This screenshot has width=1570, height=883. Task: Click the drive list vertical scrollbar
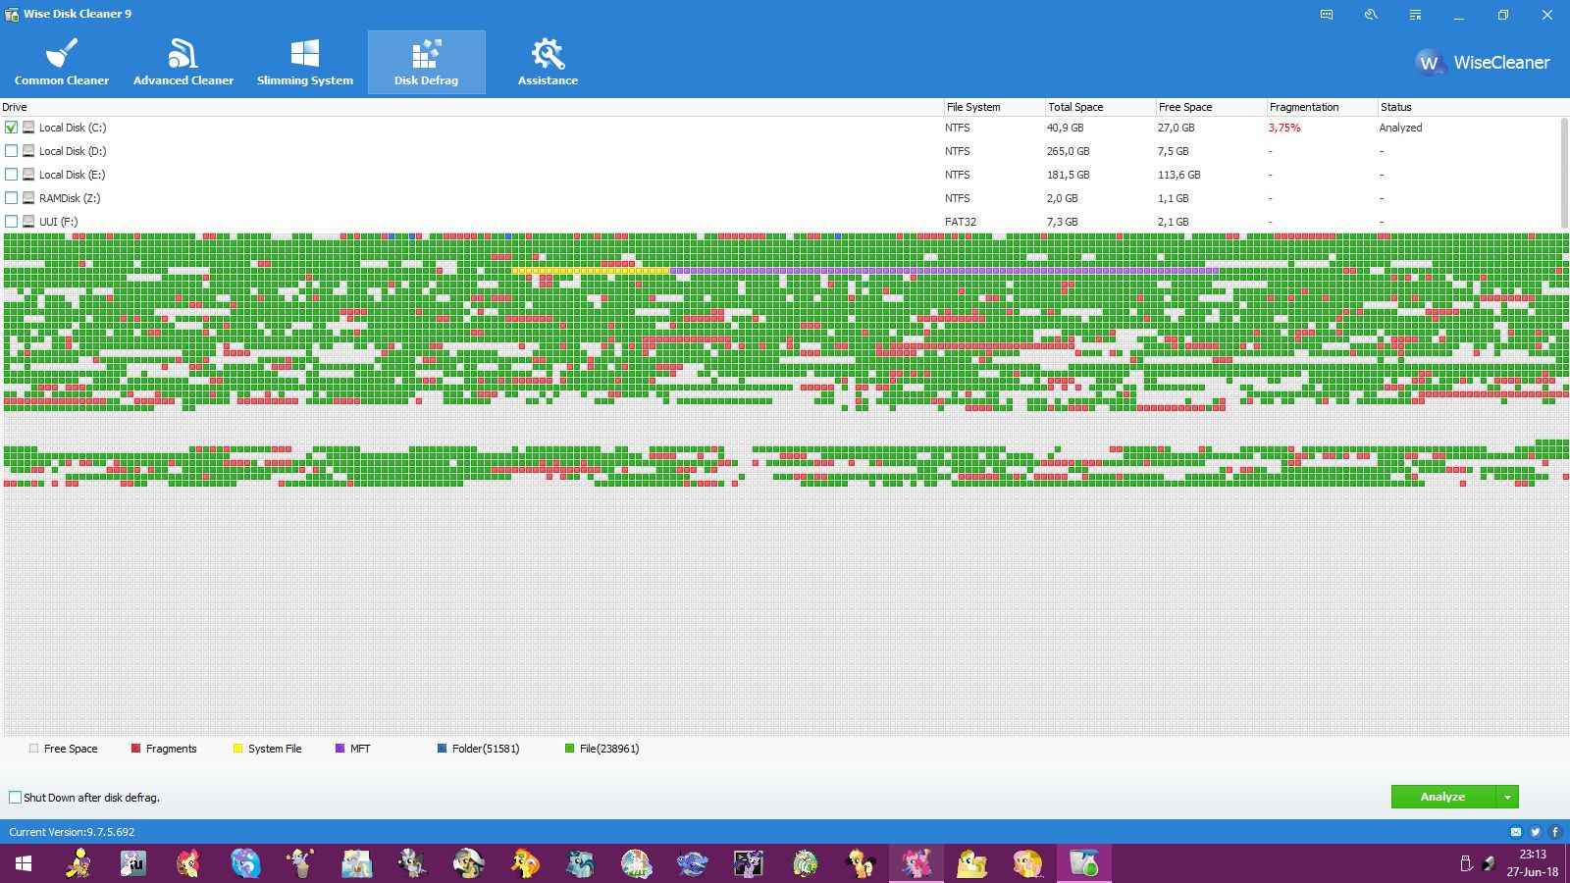point(1564,174)
